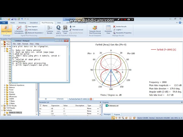Save the project with the floppy disk icon

[x=12, y=19]
